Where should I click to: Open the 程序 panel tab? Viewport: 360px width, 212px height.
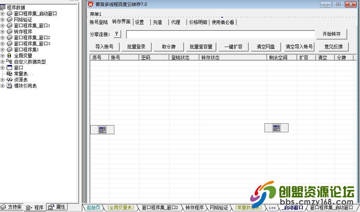[x=35, y=207]
